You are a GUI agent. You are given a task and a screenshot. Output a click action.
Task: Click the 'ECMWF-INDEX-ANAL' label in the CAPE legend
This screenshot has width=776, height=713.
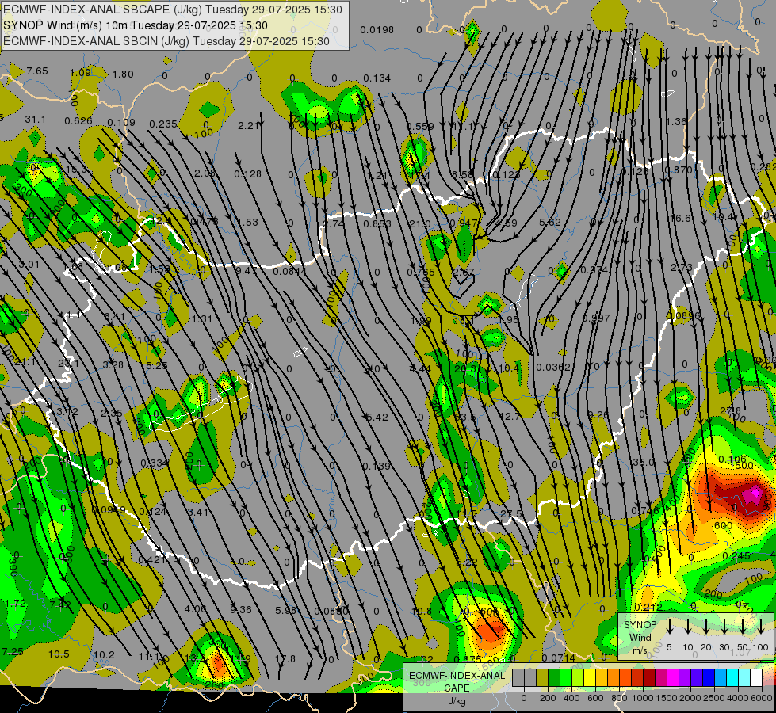(x=457, y=676)
